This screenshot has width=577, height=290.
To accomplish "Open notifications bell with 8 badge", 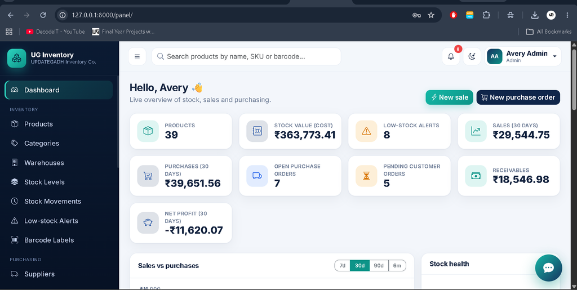I will coord(451,56).
